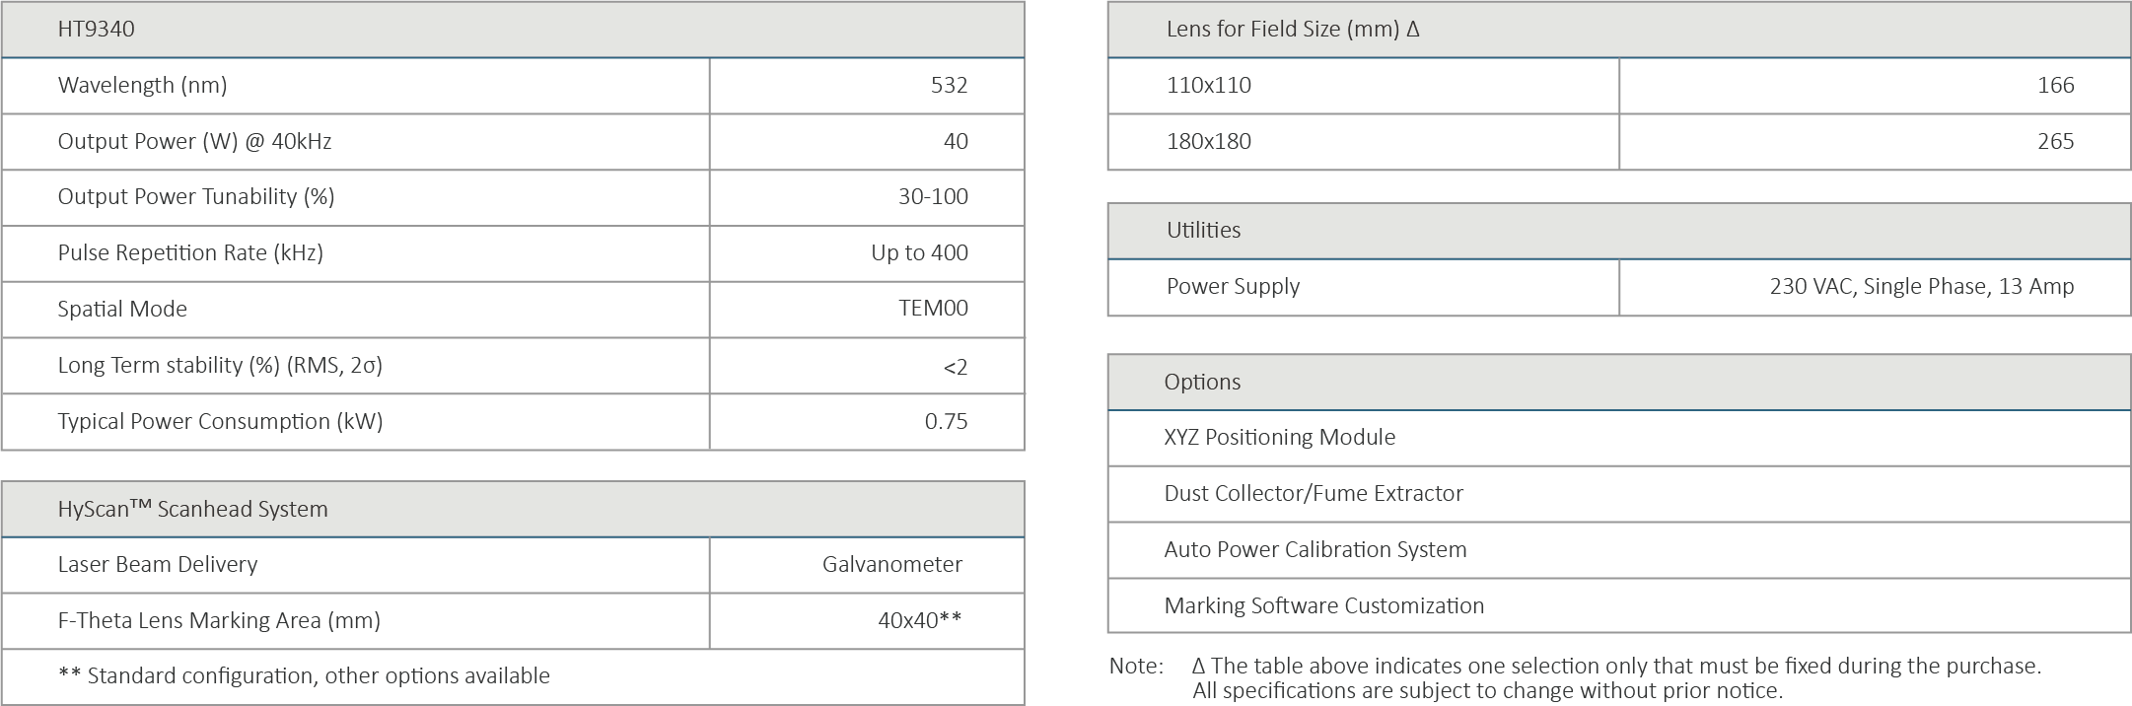
Task: Select Dust Collector/Fume Extractor option
Action: (x=1313, y=493)
